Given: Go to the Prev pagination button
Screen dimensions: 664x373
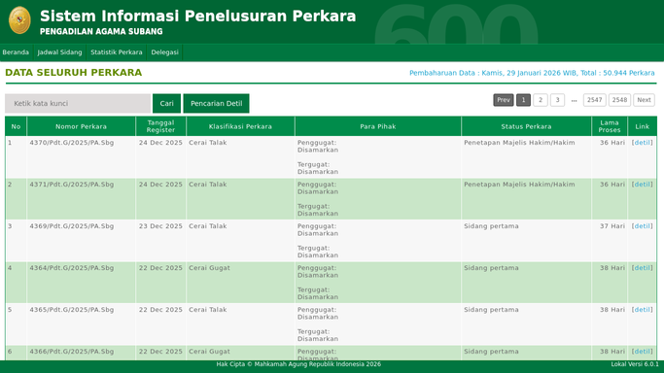Looking at the screenshot, I should (x=504, y=100).
